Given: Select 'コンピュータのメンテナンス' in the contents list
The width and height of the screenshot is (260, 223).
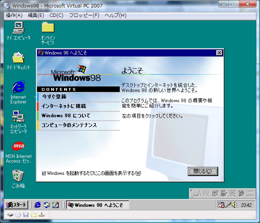Looking at the screenshot, I should 78,125.
